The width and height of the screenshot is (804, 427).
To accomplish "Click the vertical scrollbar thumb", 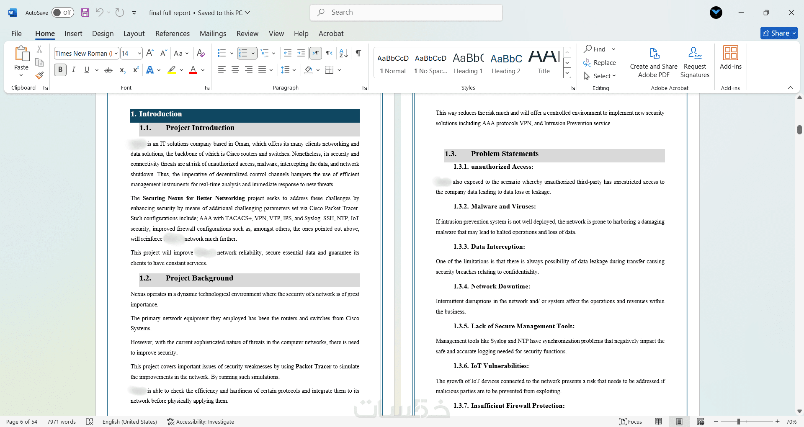I will 799,129.
